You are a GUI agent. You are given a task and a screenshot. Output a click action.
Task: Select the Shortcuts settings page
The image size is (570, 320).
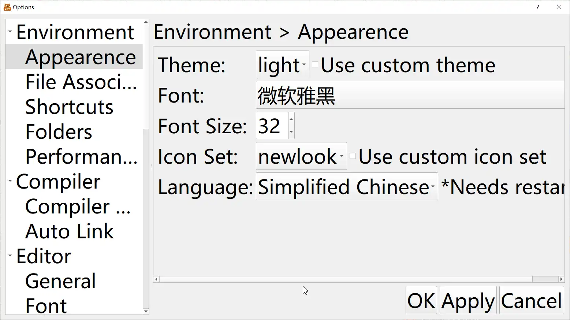(69, 107)
